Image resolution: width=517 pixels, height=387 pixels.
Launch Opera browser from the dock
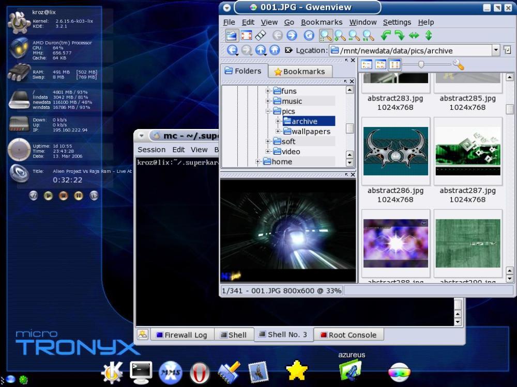[200, 374]
